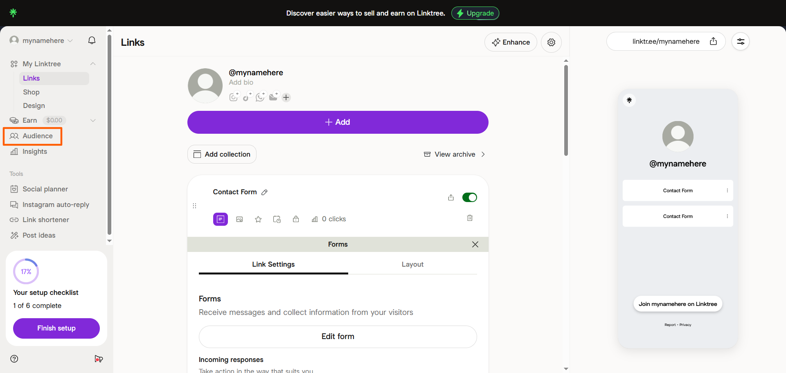786x373 pixels.
Task: Open help question mark icon
Action: pos(14,359)
